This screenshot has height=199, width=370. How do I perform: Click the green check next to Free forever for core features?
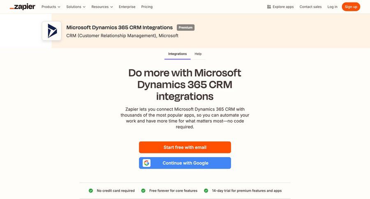point(143,190)
